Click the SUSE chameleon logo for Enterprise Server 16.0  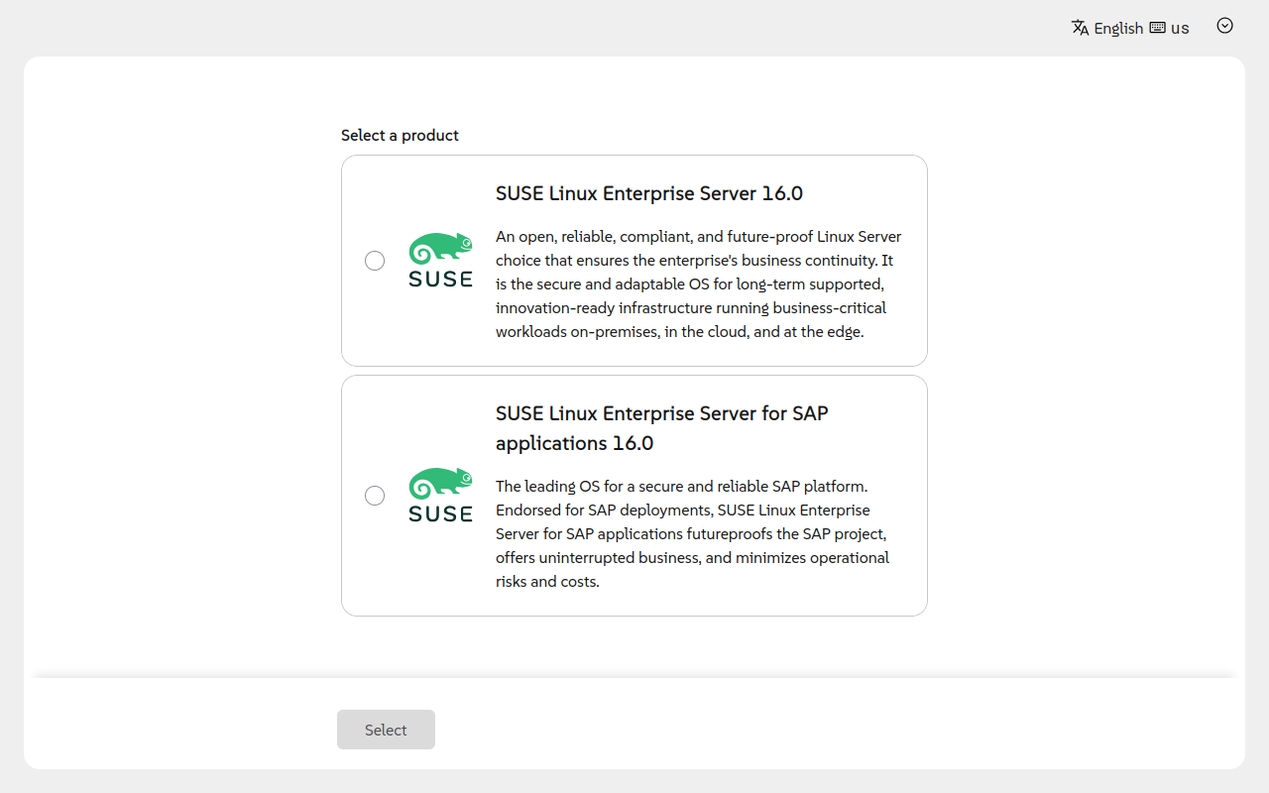tap(440, 249)
